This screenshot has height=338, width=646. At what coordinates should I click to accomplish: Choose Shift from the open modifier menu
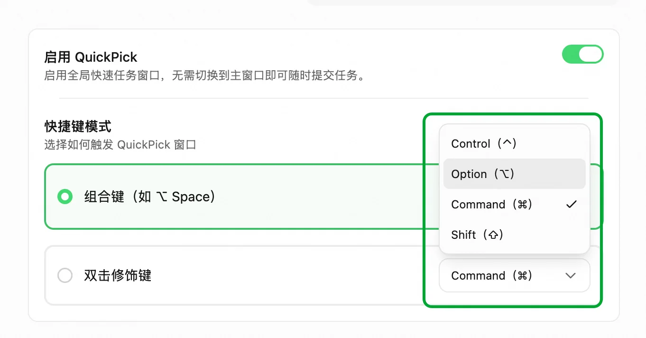[x=515, y=235]
